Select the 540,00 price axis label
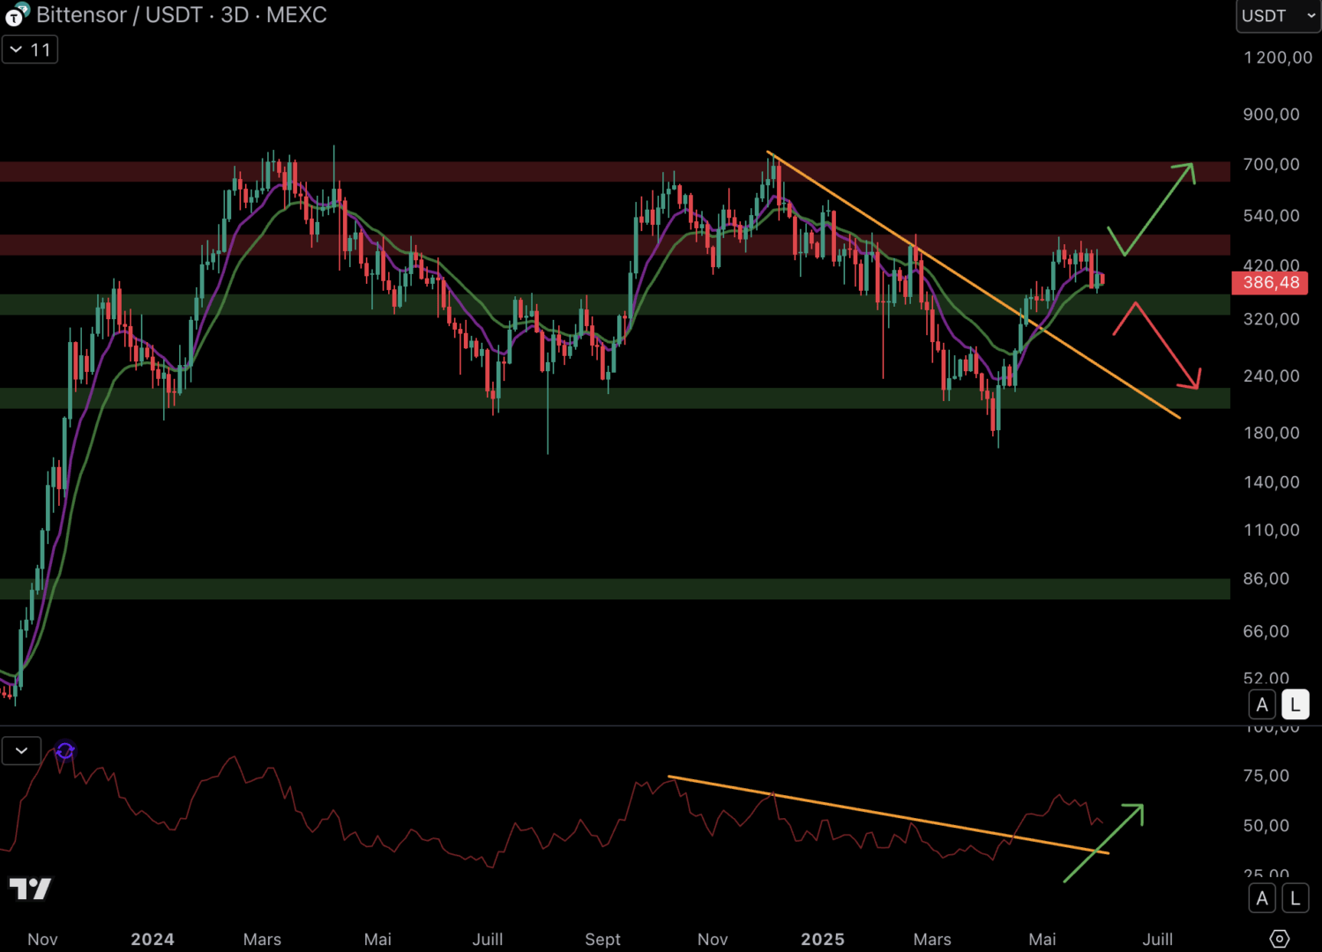The image size is (1322, 952). [x=1271, y=215]
